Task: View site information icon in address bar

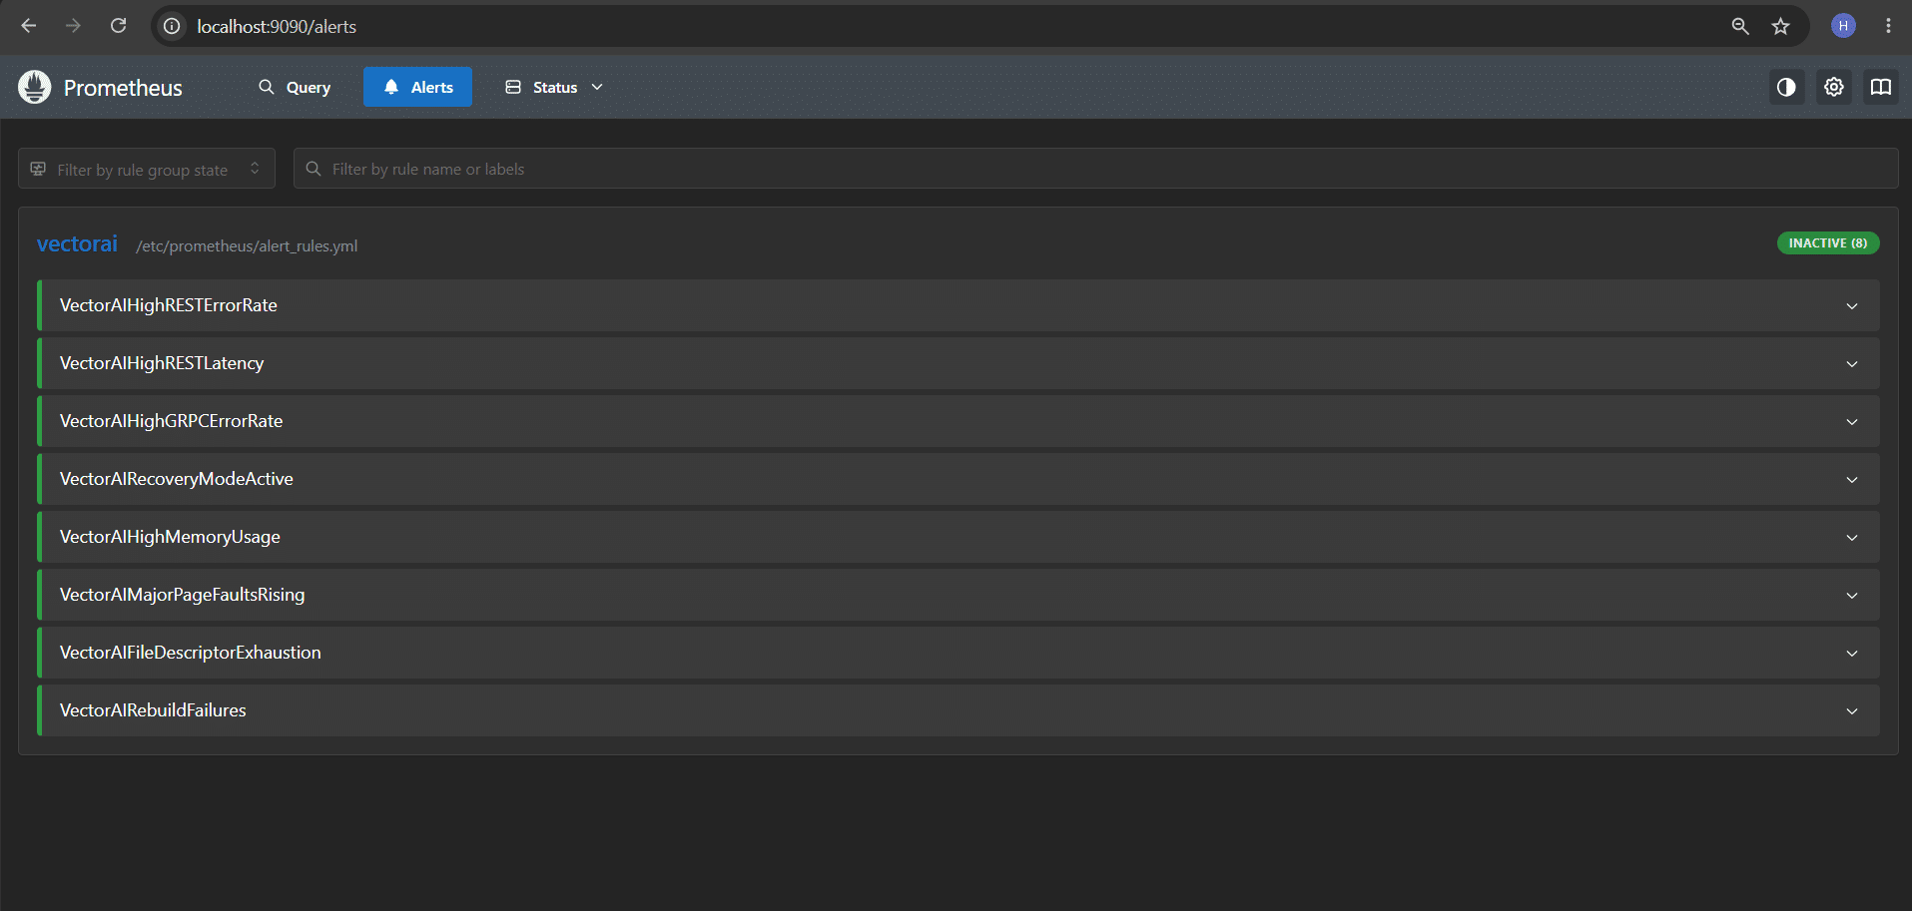Action: click(172, 26)
